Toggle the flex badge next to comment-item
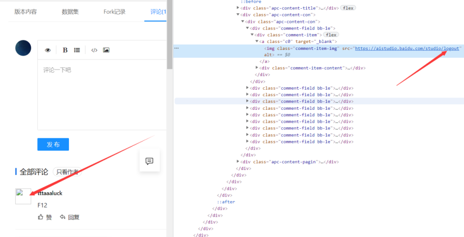Screen dimensions: 464x237 331,35
